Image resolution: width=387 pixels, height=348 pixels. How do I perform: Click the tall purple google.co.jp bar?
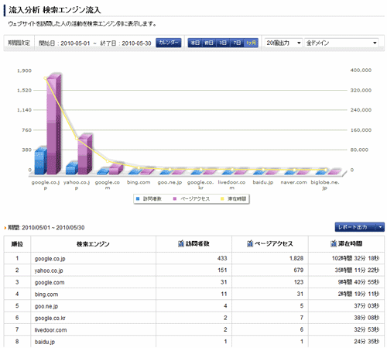(x=53, y=125)
